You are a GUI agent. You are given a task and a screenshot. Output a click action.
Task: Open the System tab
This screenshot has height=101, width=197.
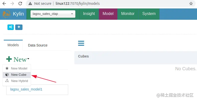point(149,14)
